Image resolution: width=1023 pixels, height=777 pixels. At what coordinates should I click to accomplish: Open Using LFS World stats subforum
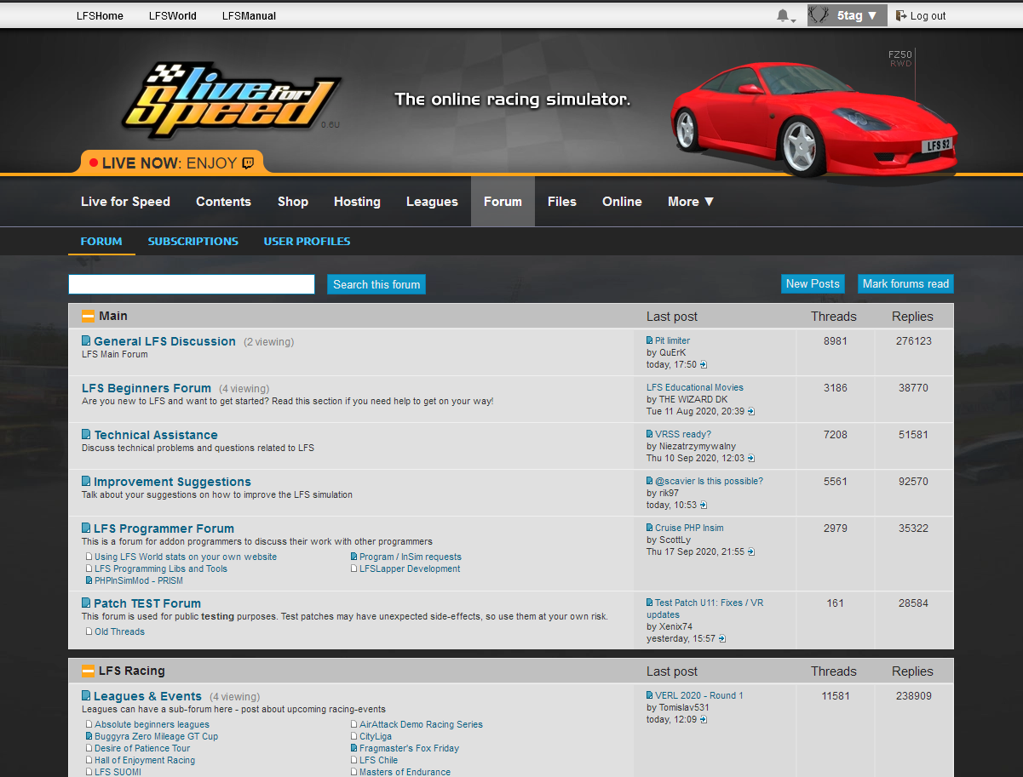click(x=186, y=557)
